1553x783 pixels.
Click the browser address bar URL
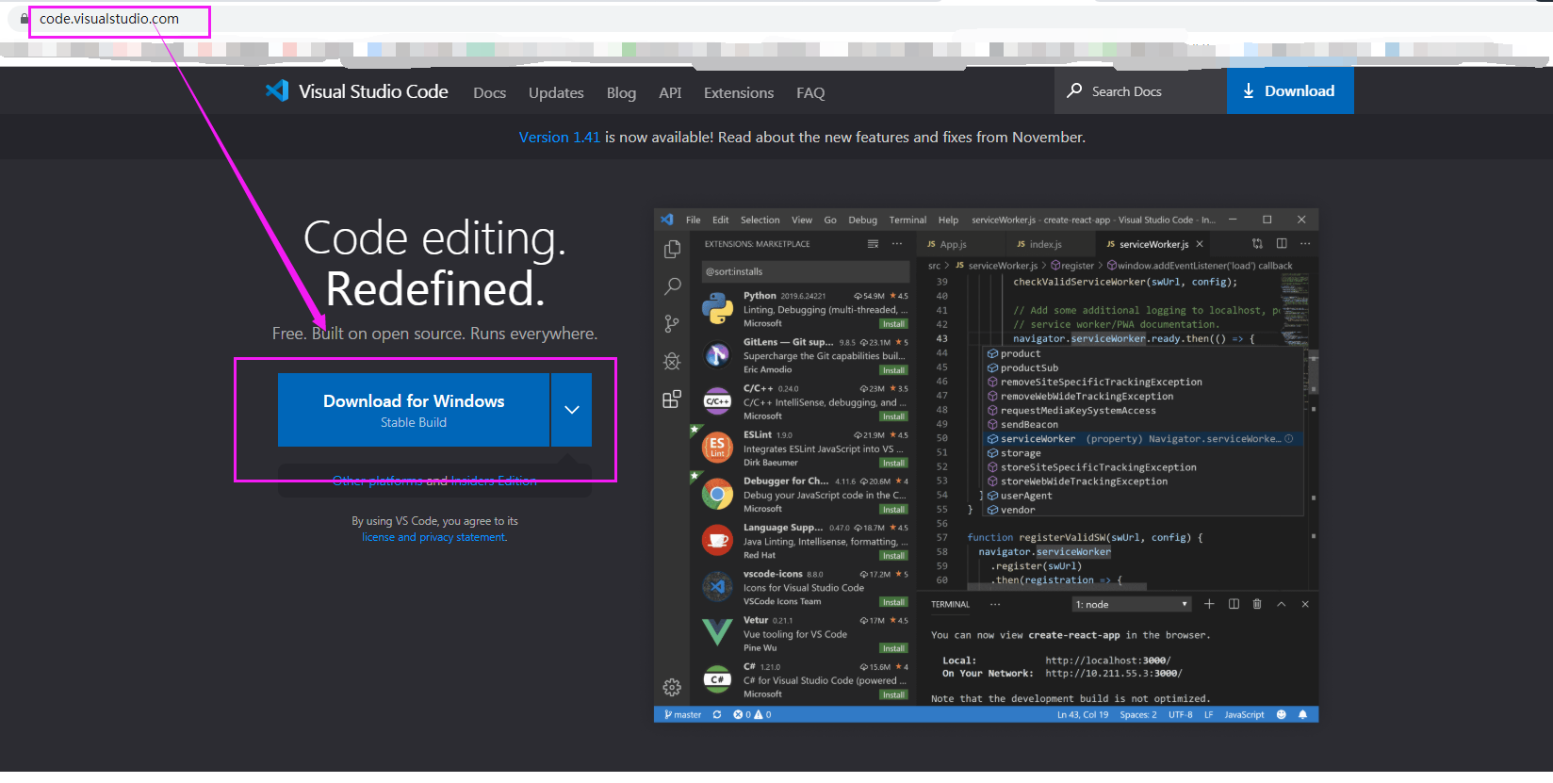pos(109,19)
